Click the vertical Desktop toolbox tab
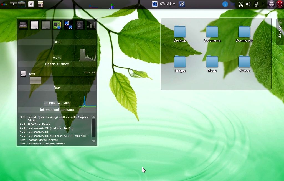Screen dimensions: 284x181 pyautogui.click(x=280, y=32)
